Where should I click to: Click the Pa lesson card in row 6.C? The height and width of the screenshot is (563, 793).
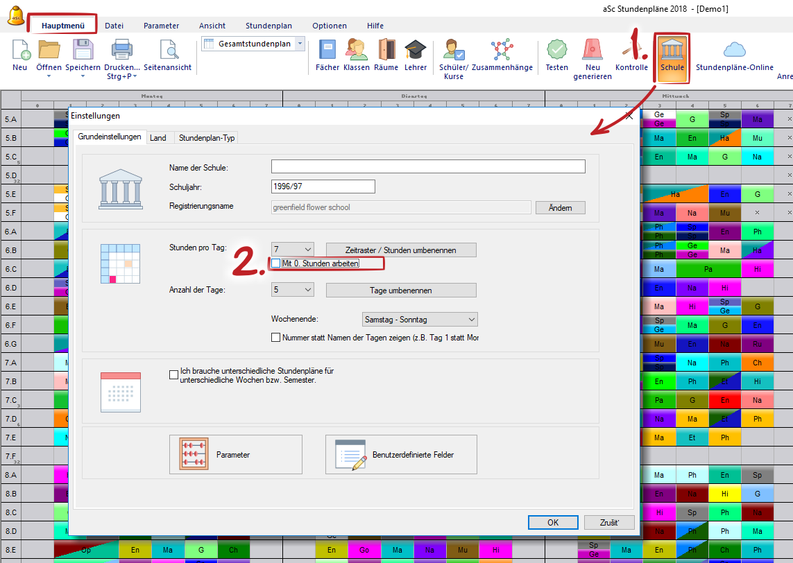(x=708, y=269)
